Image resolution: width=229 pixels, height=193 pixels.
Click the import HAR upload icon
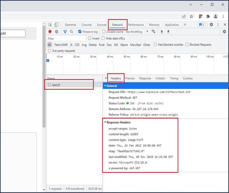(x=161, y=32)
